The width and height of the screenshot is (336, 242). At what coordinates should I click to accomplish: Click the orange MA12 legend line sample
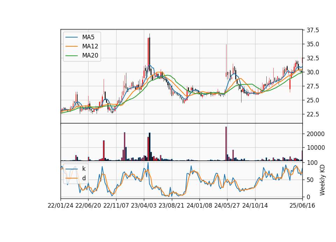71,46
